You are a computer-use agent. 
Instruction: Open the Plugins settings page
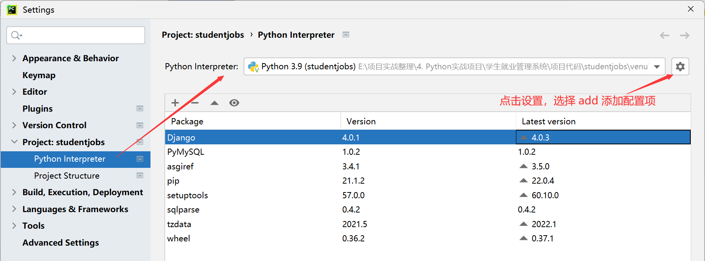37,109
